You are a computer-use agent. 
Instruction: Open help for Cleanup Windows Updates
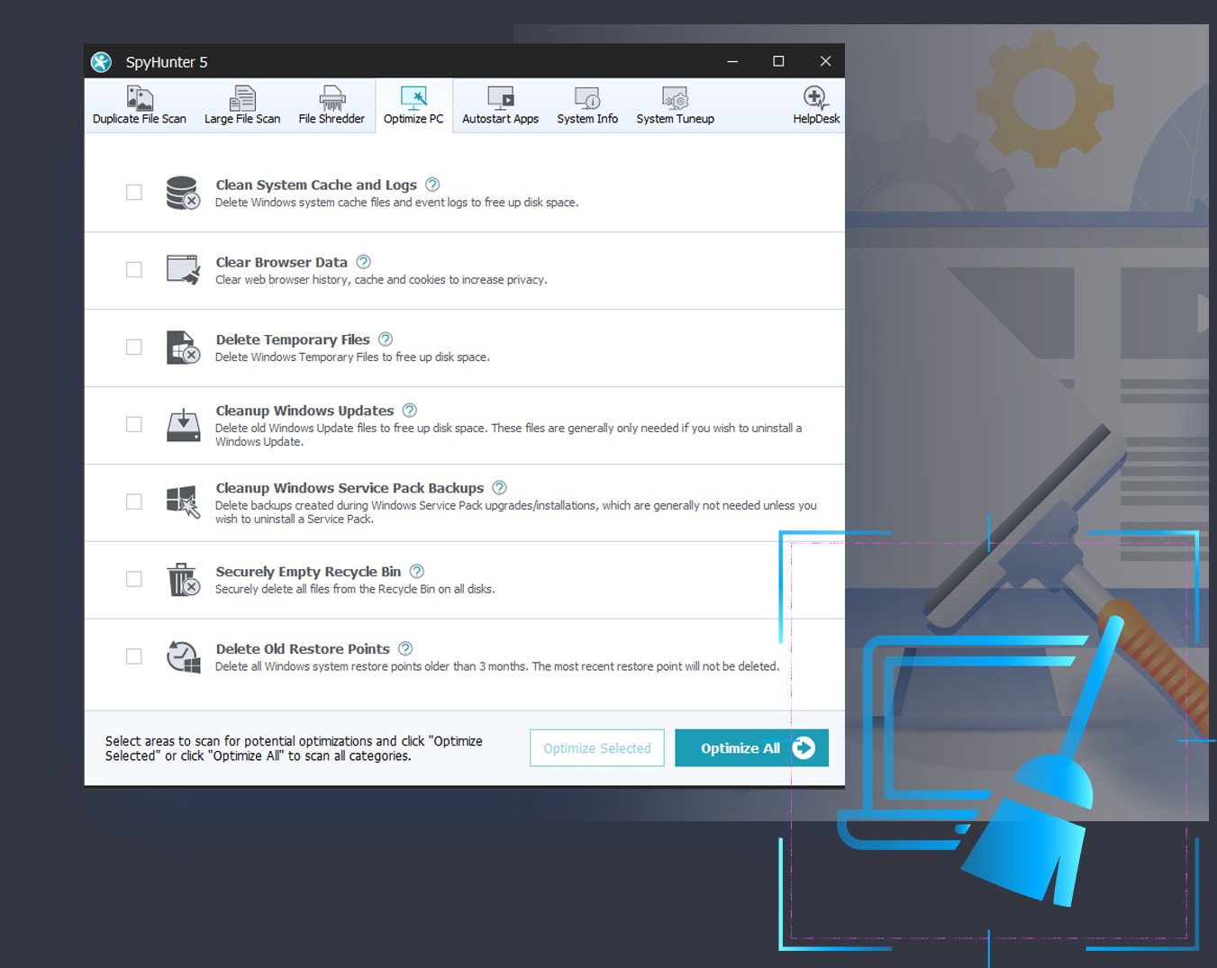pyautogui.click(x=409, y=410)
